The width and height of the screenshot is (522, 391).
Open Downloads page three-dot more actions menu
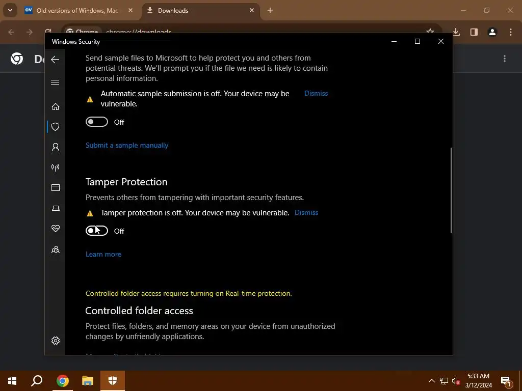click(505, 59)
